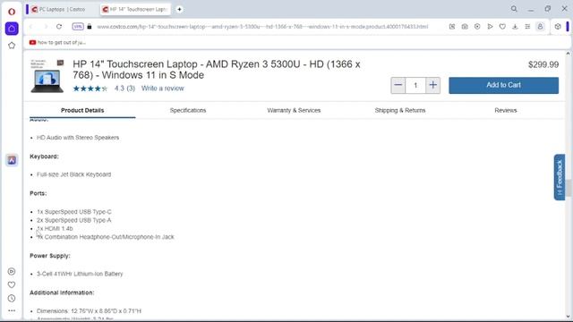573x322 pixels.
Task: Decrease quantity with the minus button
Action: (398, 86)
